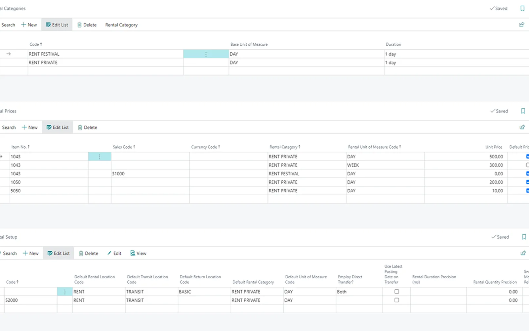Image resolution: width=529 pixels, height=331 pixels.
Task: Select item 5050 in Rental Prices
Action: click(x=49, y=191)
